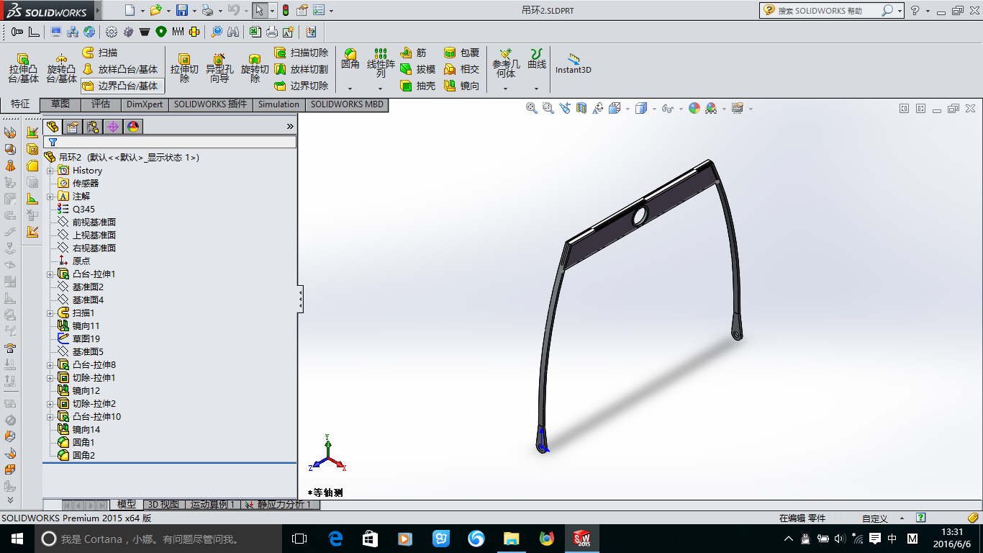
Task: Open the PropertyManager tab in left panel
Action: coord(72,127)
